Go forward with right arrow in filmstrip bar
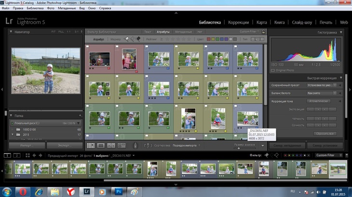Viewport: 352px width, 197px height. pyautogui.click(x=41, y=155)
